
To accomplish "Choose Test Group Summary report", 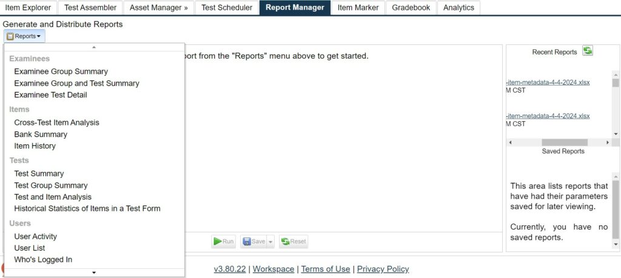I will 51,185.
